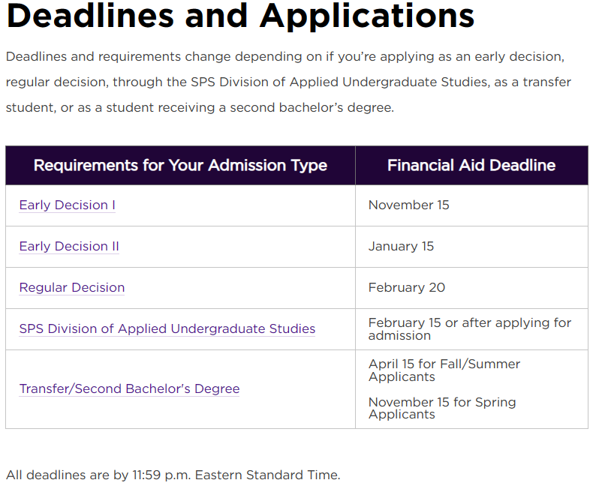599x486 pixels.
Task: Click the November 15 for Spring Applicants text
Action: (441, 408)
